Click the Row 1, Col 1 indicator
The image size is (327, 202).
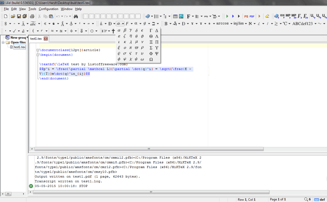[x=247, y=199]
